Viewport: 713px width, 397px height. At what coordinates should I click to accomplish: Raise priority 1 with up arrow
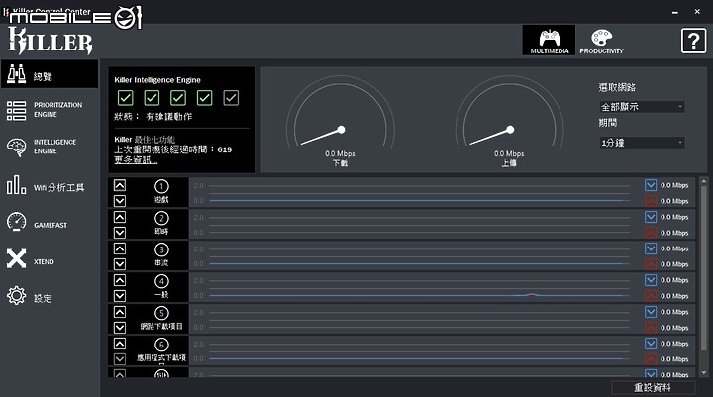[x=120, y=185]
